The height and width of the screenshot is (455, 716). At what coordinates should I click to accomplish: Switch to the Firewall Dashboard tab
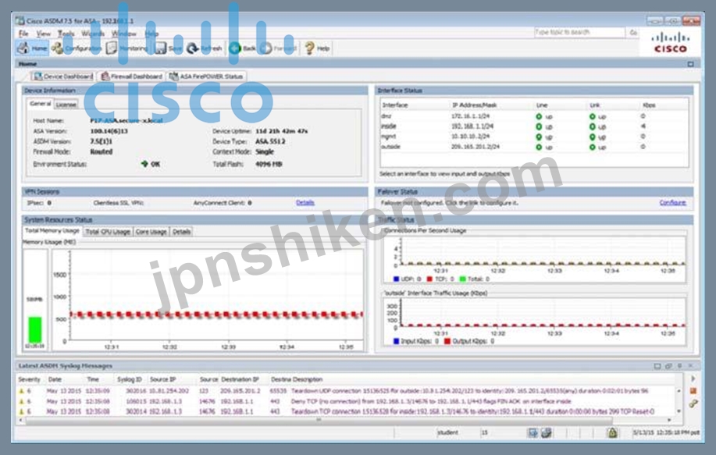131,76
